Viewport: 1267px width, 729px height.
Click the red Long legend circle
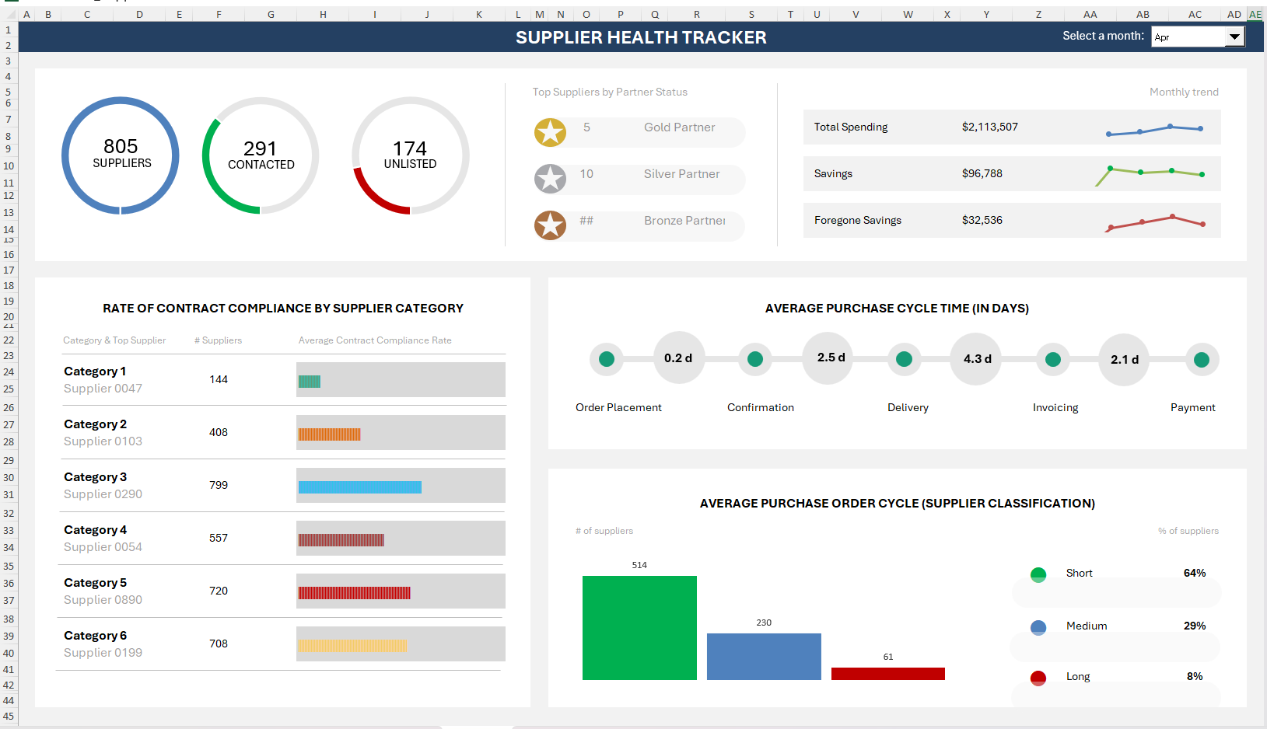[x=1038, y=678]
